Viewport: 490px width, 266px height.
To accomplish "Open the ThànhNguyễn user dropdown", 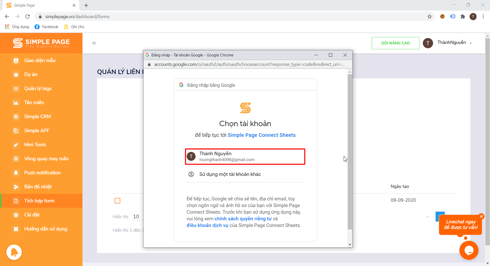I will coord(455,43).
